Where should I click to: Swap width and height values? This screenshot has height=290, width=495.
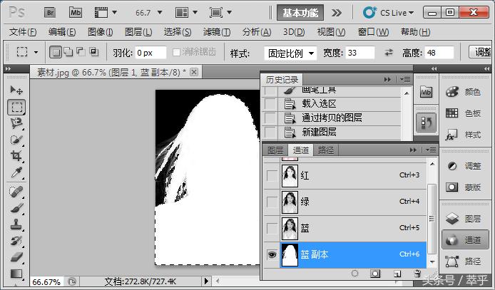tap(389, 52)
